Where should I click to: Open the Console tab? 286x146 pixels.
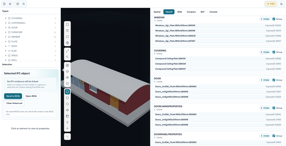pyautogui.click(x=214, y=12)
